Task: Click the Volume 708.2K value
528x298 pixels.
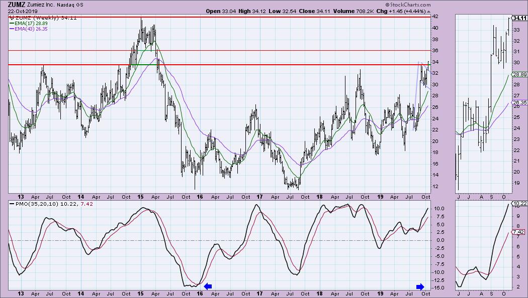Action: [x=353, y=11]
